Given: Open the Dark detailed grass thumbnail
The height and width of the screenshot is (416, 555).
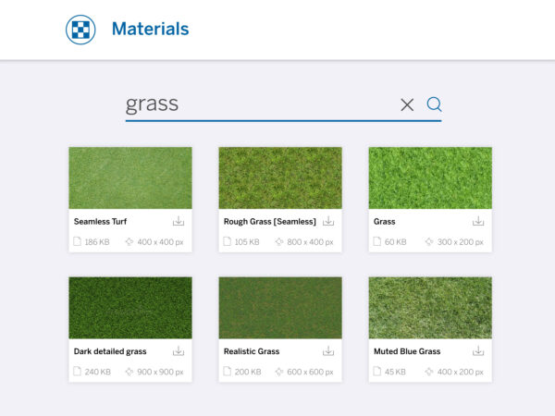Looking at the screenshot, I should pyautogui.click(x=130, y=308).
